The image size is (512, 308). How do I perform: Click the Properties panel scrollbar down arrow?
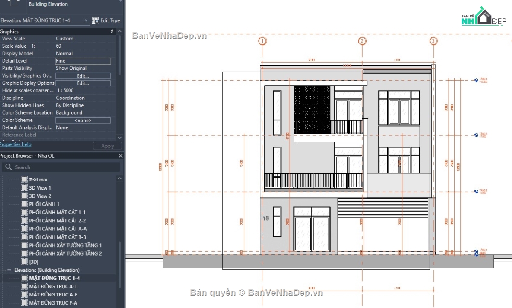pos(120,138)
